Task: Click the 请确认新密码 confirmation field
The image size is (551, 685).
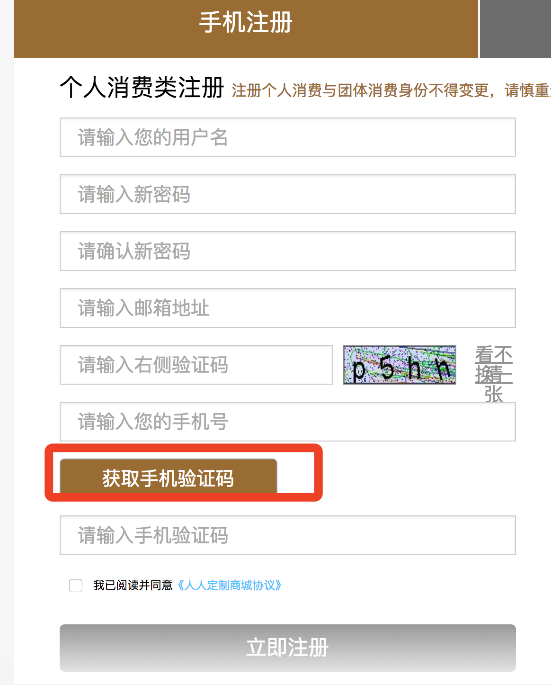Action: (287, 251)
